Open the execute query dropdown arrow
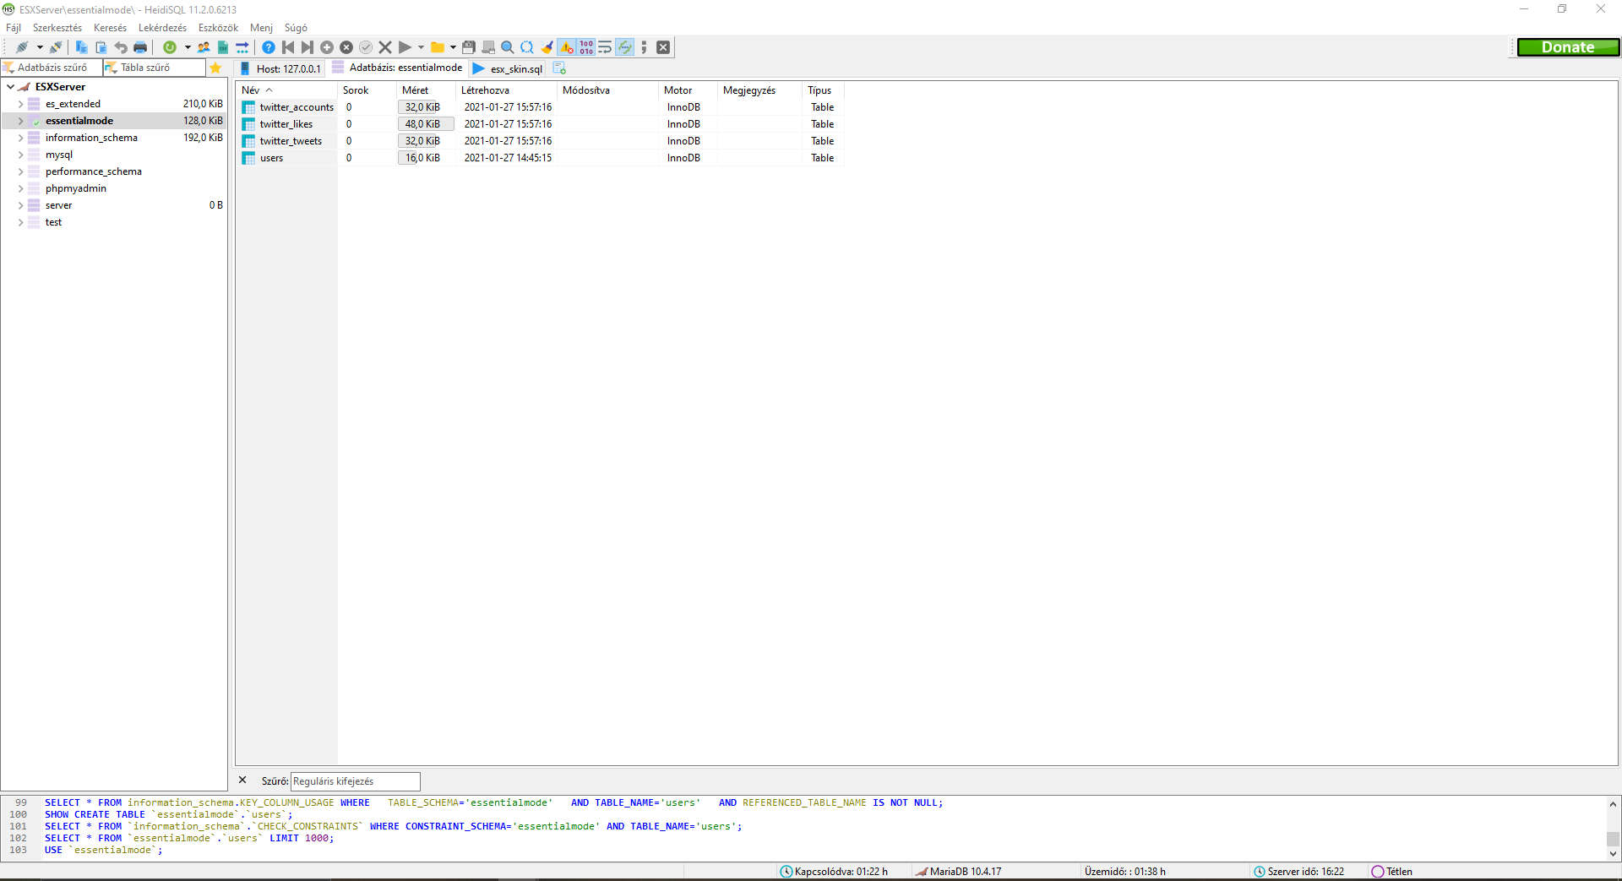The height and width of the screenshot is (881, 1622). click(421, 47)
